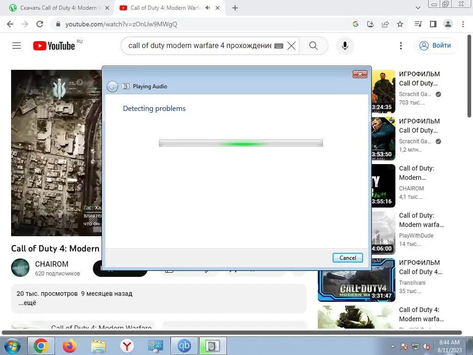The height and width of the screenshot is (355, 473).
Task: Go to YouTube home via logo
Action: pos(54,46)
